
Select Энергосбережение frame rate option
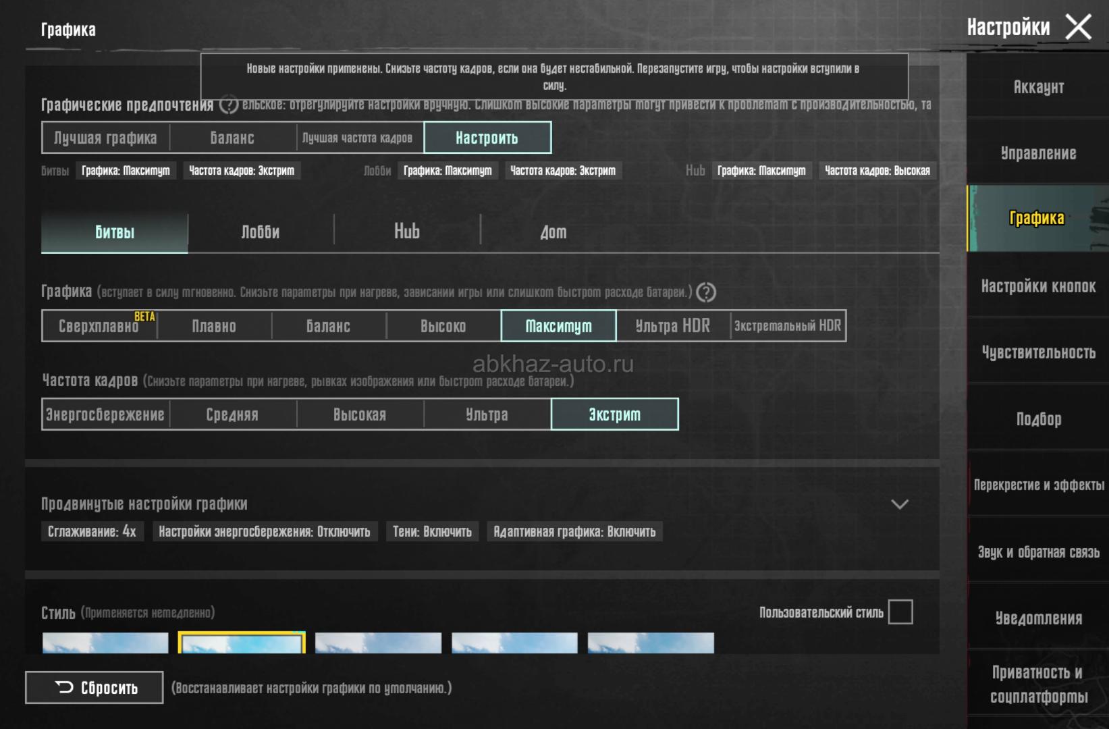(105, 414)
